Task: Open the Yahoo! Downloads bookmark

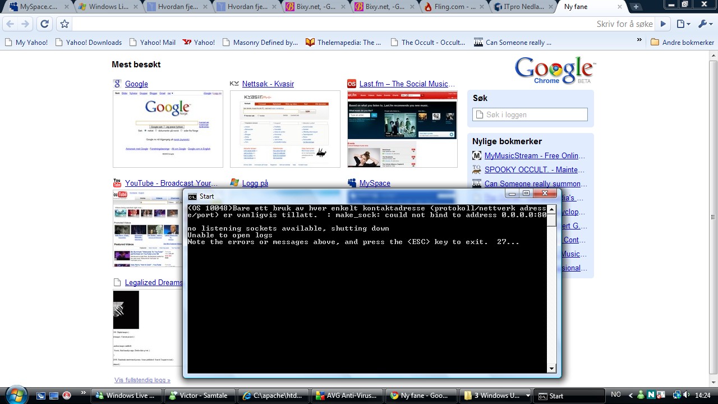Action: point(88,42)
